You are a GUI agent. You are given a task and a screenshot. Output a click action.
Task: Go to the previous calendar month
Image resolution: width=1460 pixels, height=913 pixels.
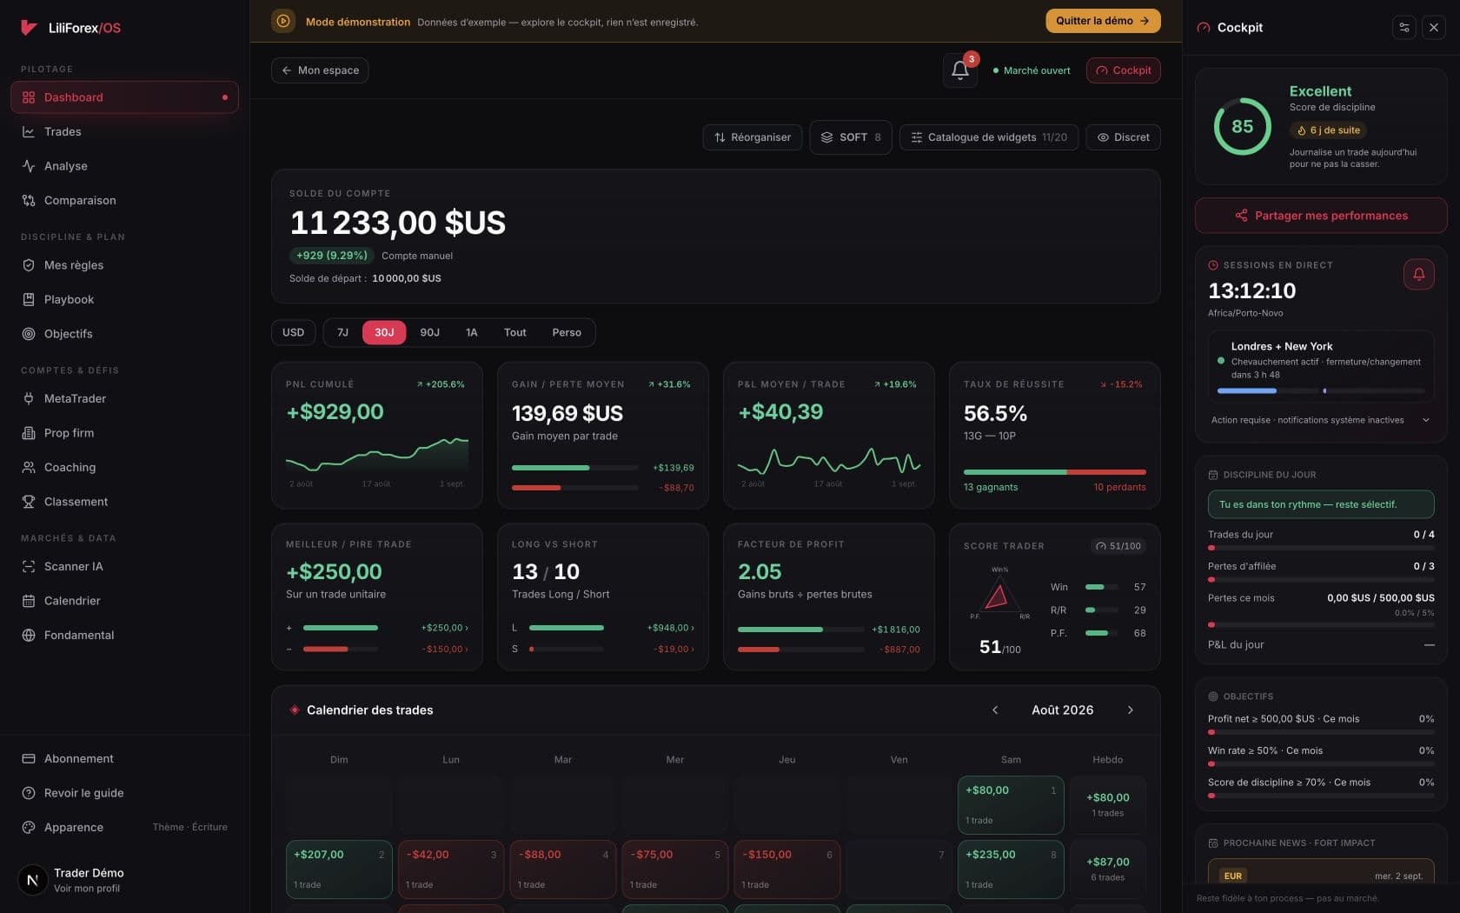pos(995,710)
